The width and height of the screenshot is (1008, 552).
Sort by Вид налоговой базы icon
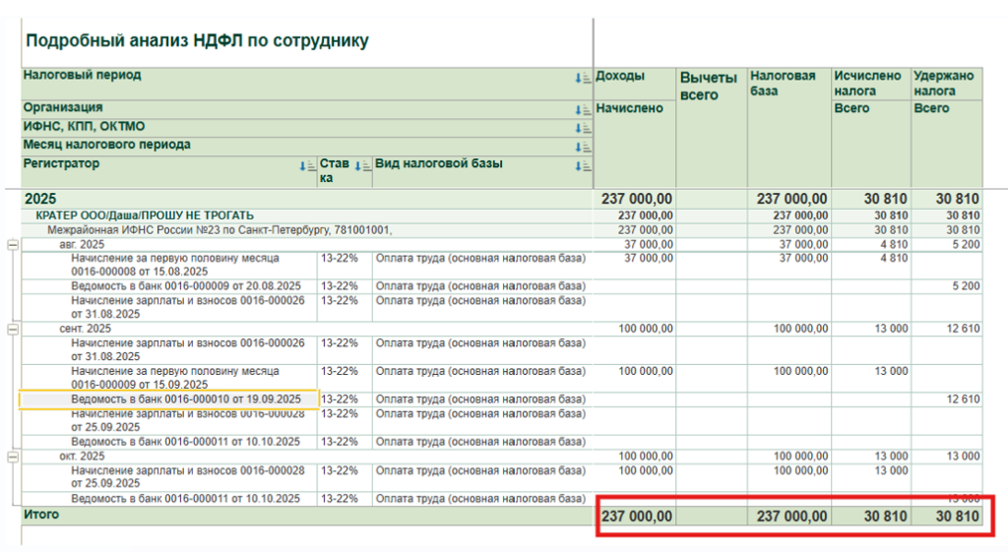582,166
